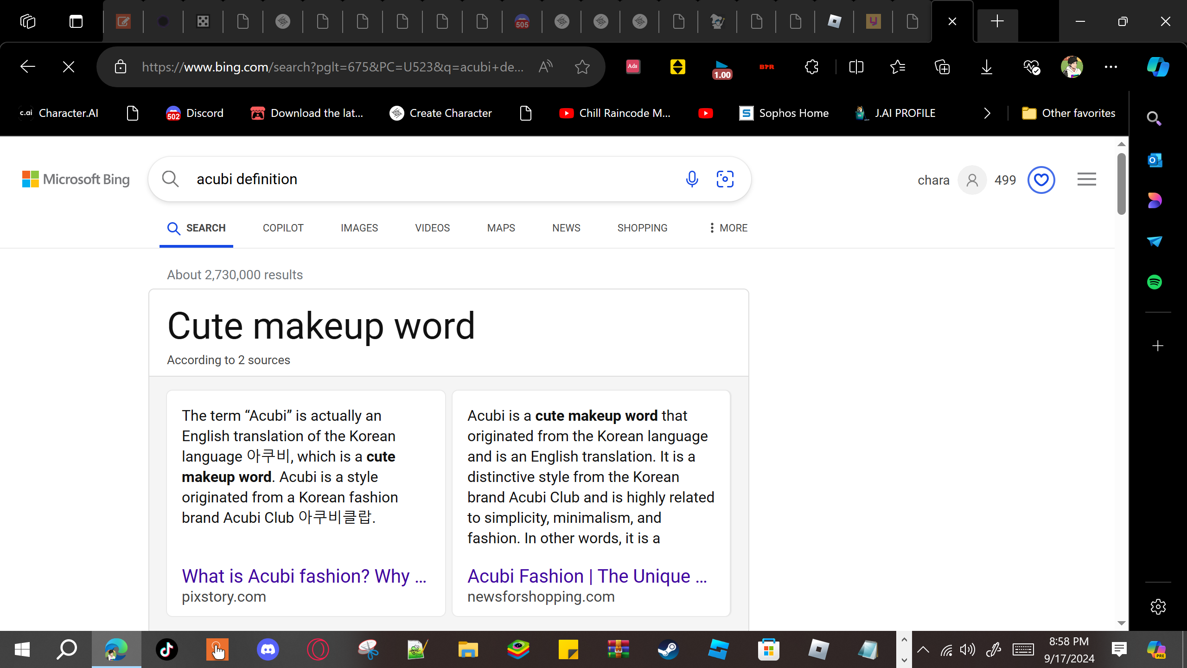The width and height of the screenshot is (1187, 668).
Task: Open visual search camera icon
Action: coord(725,179)
